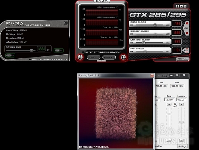
Task: Click the GPU2 temperature graph
Action: click(102, 22)
